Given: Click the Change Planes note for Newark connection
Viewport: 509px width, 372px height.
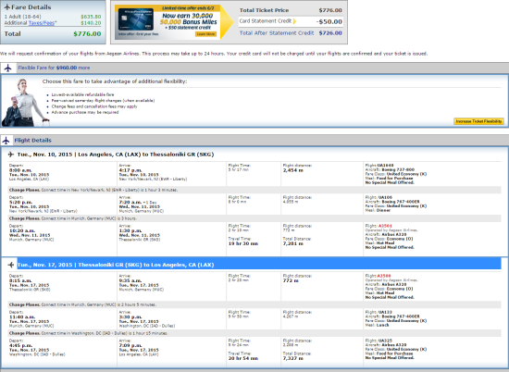Looking at the screenshot, I should click(93, 190).
